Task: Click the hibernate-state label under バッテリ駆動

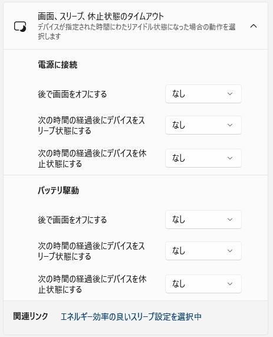Action: click(92, 284)
